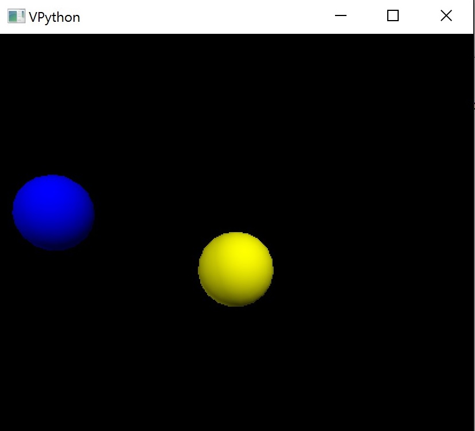Image resolution: width=475 pixels, height=431 pixels.
Task: Select the blue sphere in the scene
Action: 53,213
